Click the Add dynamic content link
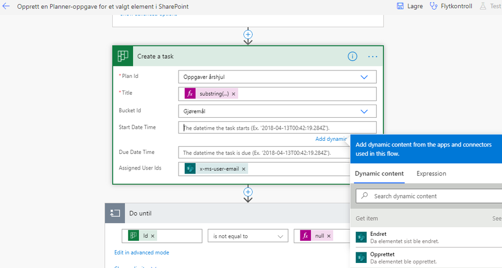The image size is (502, 268). [331, 139]
